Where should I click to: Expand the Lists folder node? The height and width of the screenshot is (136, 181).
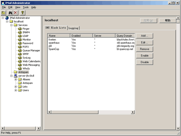pos(16,87)
